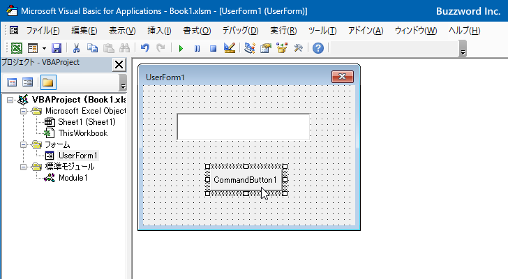Viewport: 508px width, 279px height.
Task: Collapse the 標準モジュール folder node
Action: point(23,167)
